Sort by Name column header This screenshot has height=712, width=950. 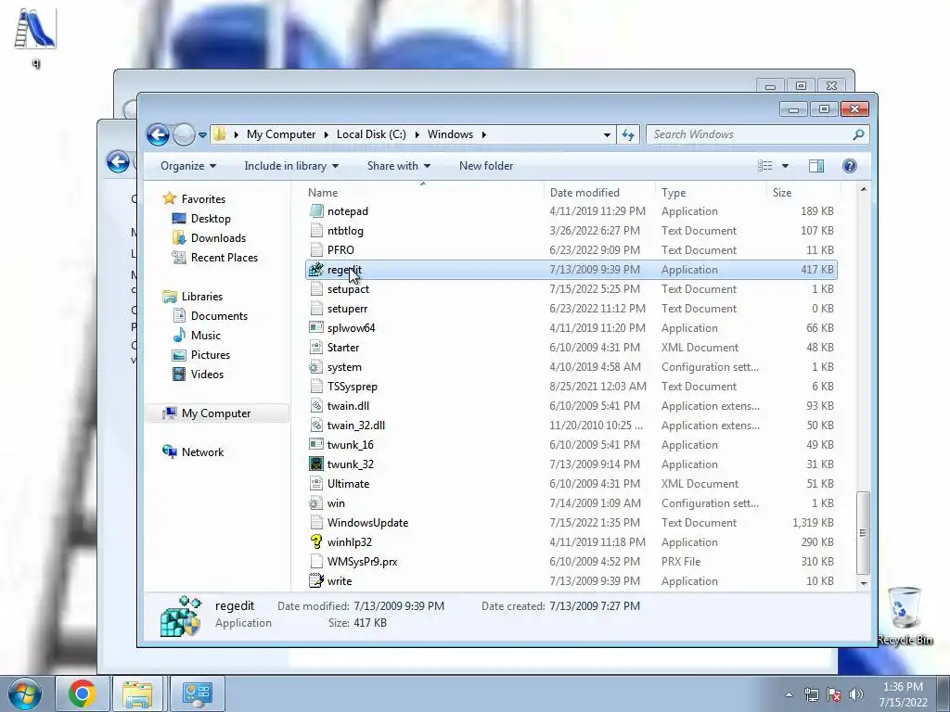[x=323, y=193]
